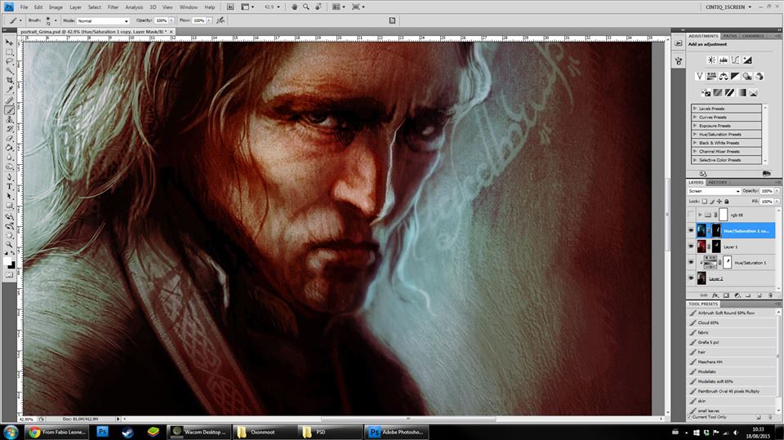Expand the Levels Presets list
Image resolution: width=784 pixels, height=440 pixels.
point(695,108)
